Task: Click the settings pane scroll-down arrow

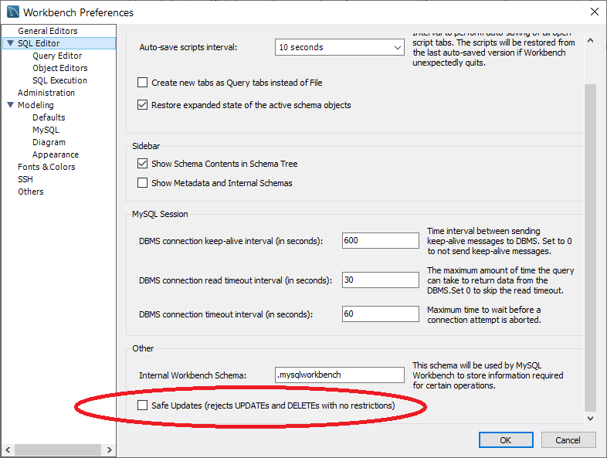Action: click(x=591, y=418)
